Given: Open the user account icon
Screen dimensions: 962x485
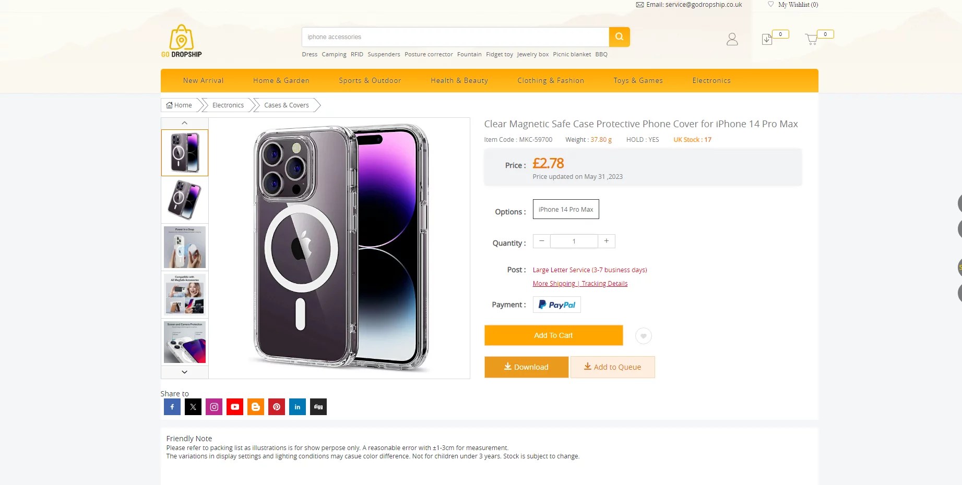Looking at the screenshot, I should point(732,39).
